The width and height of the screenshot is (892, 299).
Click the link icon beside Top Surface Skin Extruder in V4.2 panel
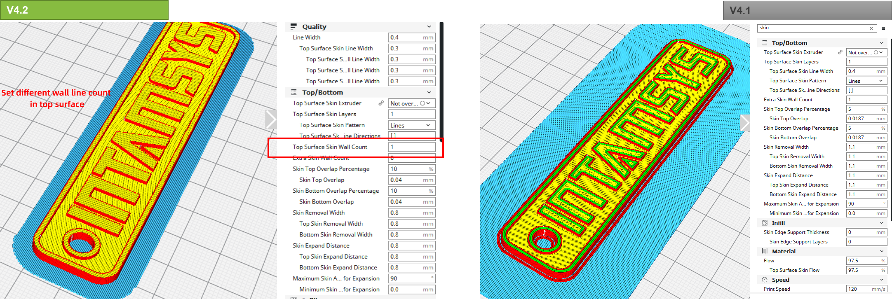click(381, 103)
